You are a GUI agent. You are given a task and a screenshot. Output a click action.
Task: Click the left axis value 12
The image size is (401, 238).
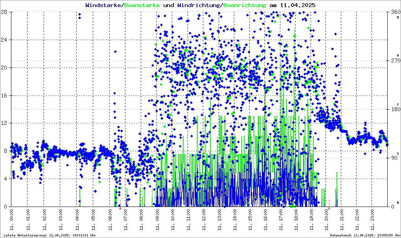click(x=4, y=123)
